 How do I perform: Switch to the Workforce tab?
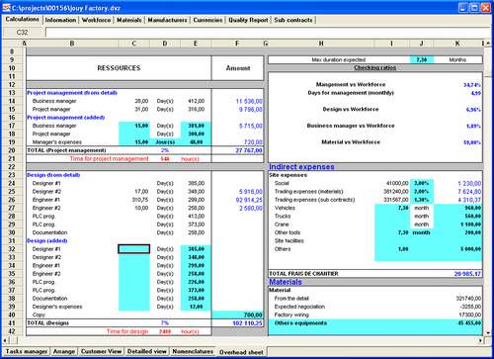point(97,20)
